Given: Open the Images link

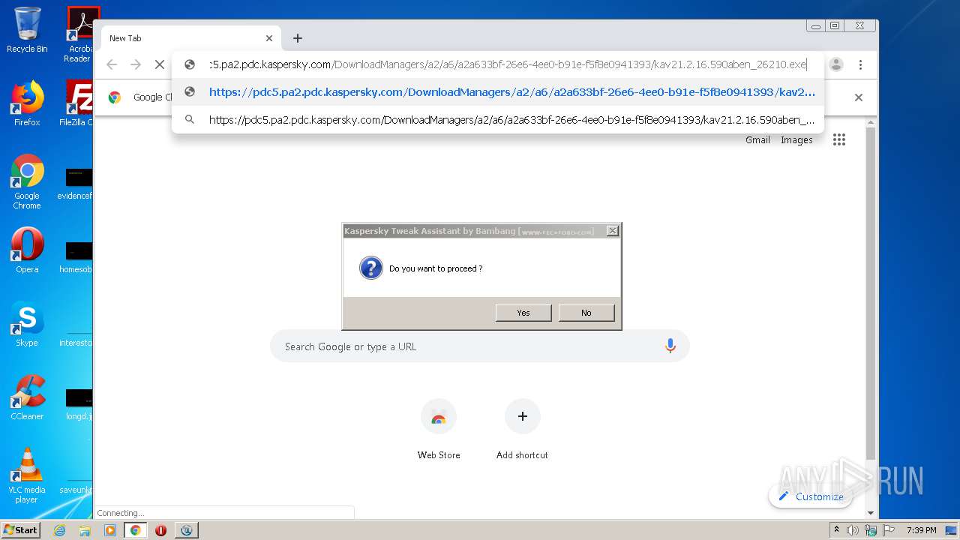Looking at the screenshot, I should 796,140.
